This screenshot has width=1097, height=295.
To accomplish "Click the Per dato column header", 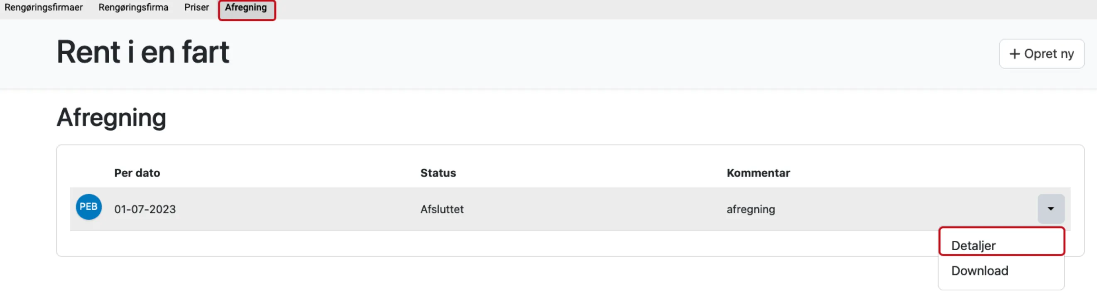I will [x=137, y=173].
